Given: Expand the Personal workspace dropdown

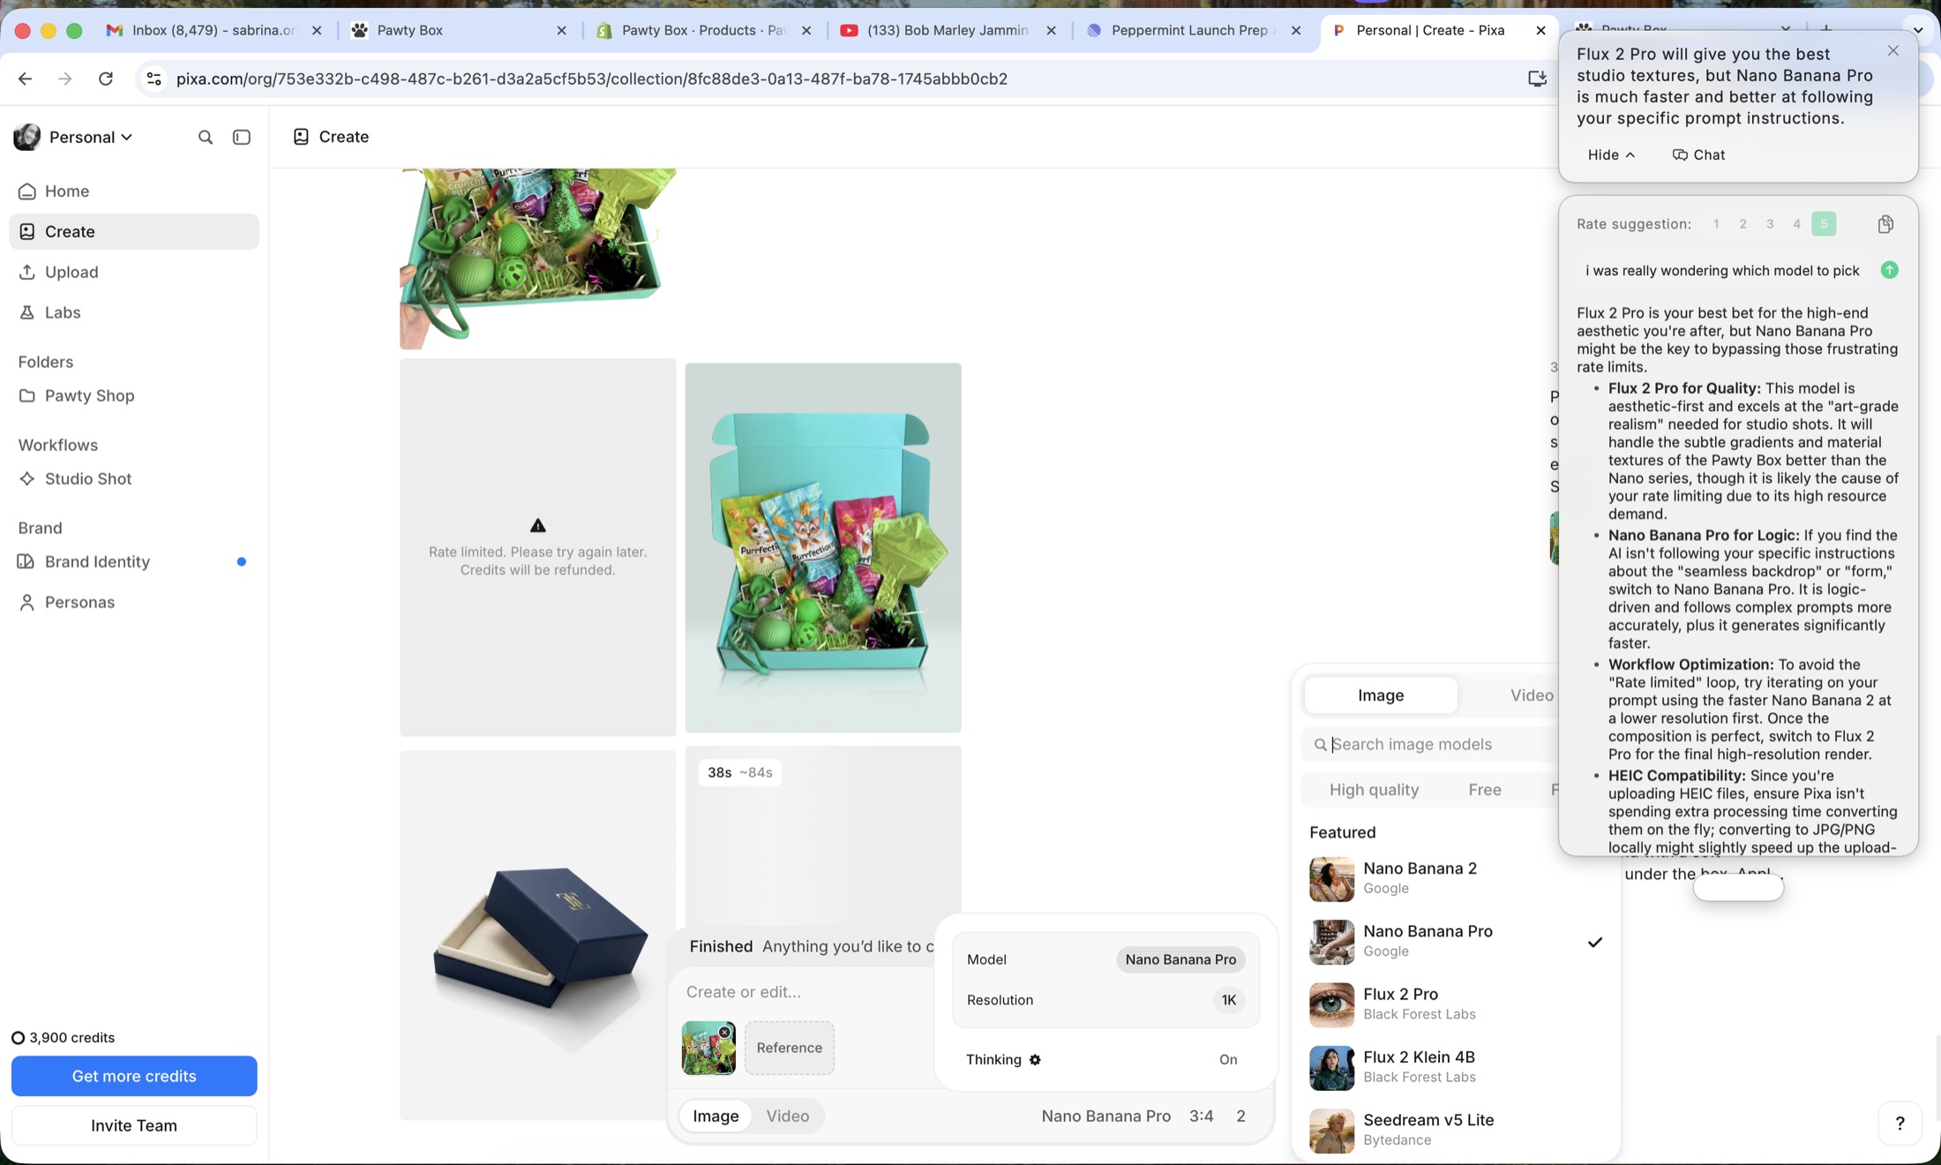Looking at the screenshot, I should pos(90,137).
